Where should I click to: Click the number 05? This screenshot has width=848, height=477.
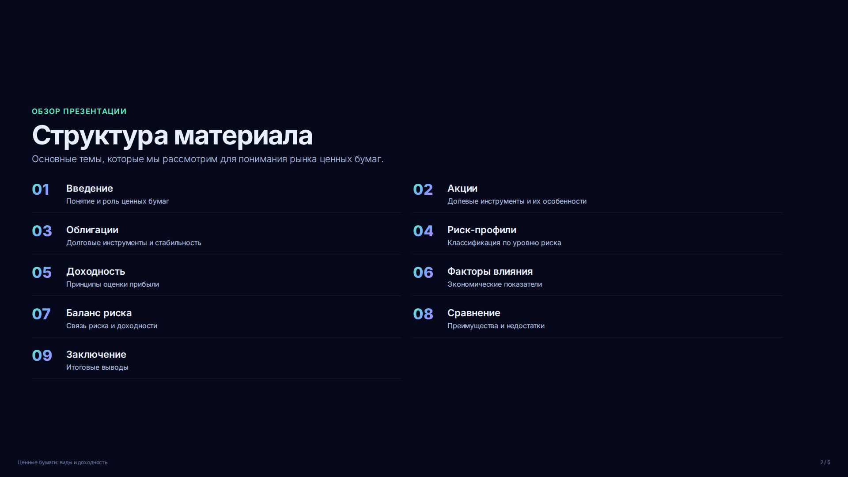(x=42, y=273)
